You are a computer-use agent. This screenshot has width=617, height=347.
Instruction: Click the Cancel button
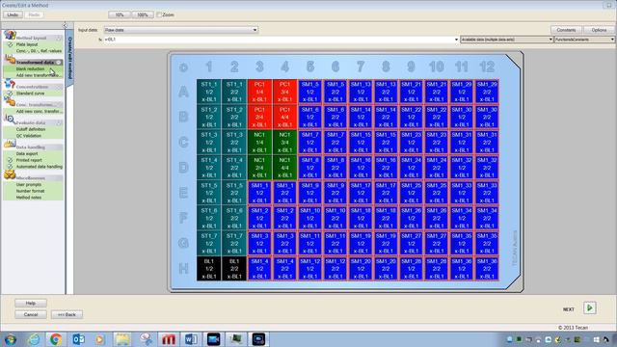click(31, 314)
